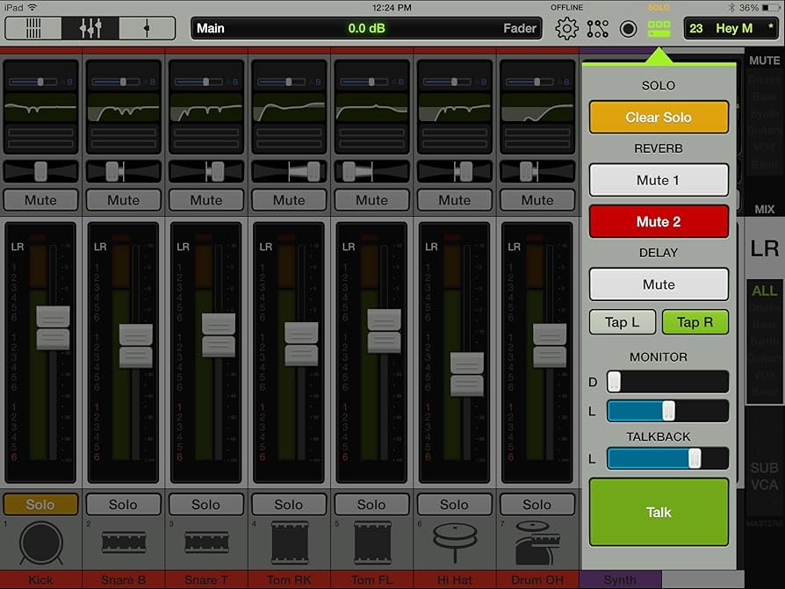Viewport: 785px width, 589px height.
Task: Open the snapshot selector showing Hey M
Action: tap(730, 28)
